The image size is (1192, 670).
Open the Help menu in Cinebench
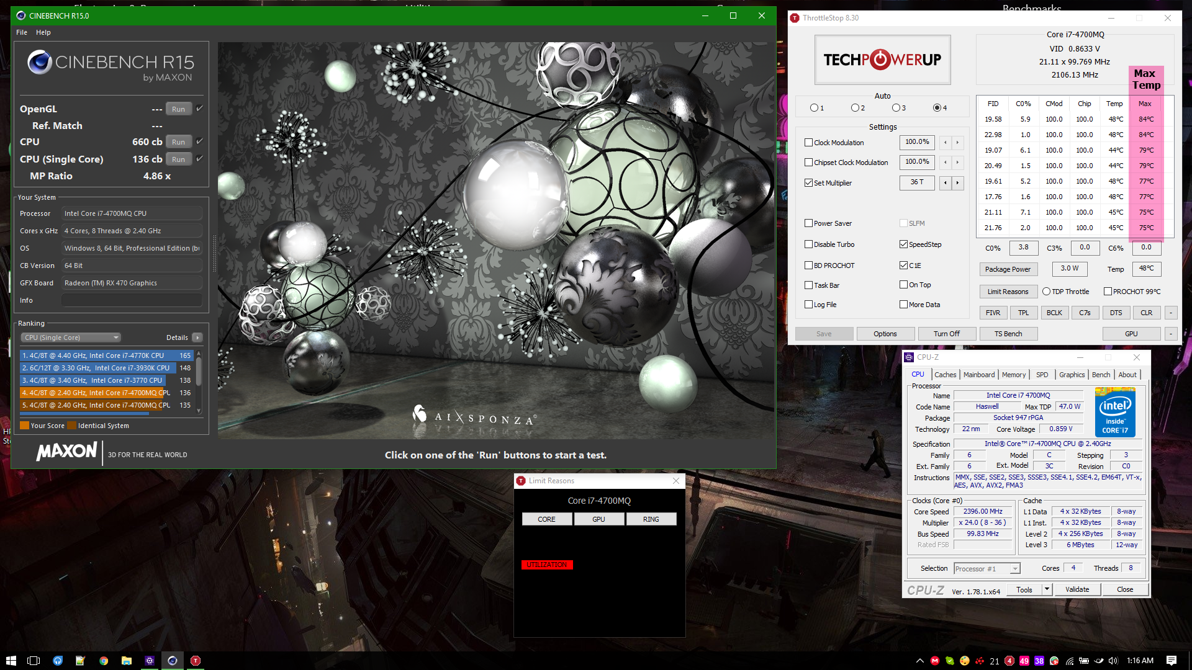pos(43,32)
